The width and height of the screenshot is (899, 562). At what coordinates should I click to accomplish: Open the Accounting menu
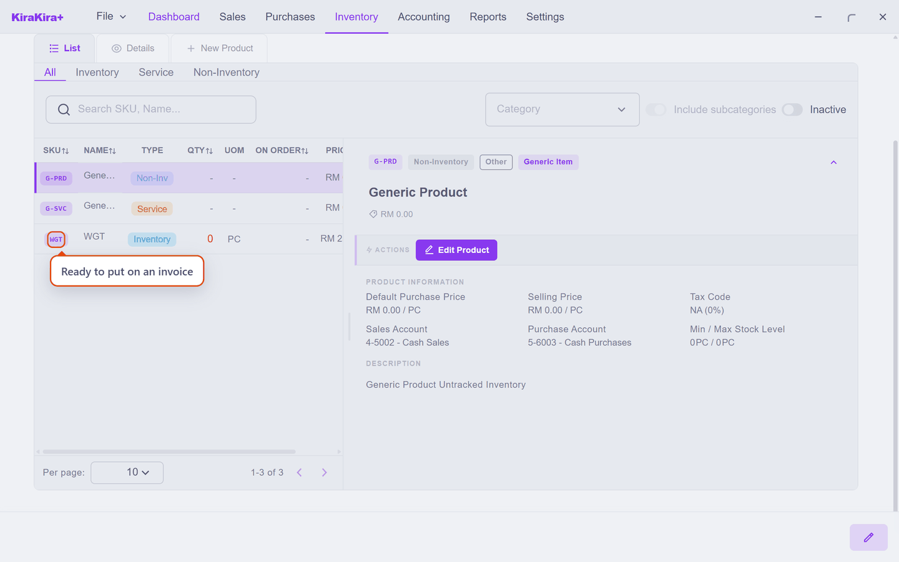point(424,17)
